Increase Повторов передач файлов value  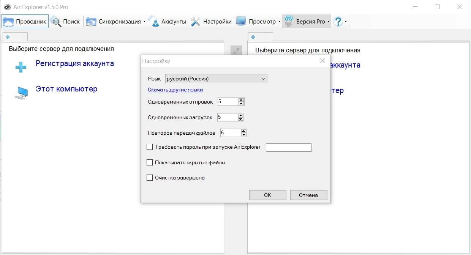pos(244,131)
